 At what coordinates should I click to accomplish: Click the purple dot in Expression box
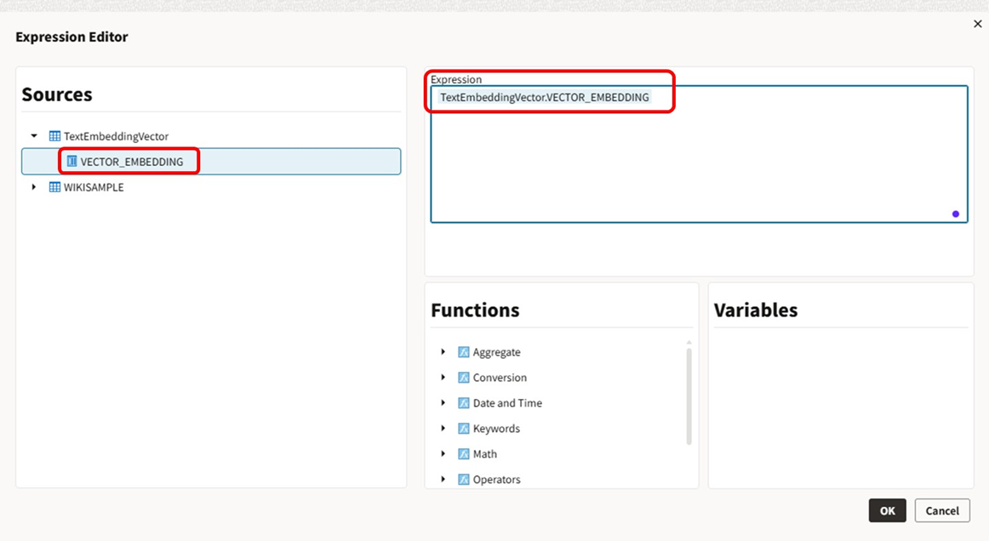956,214
